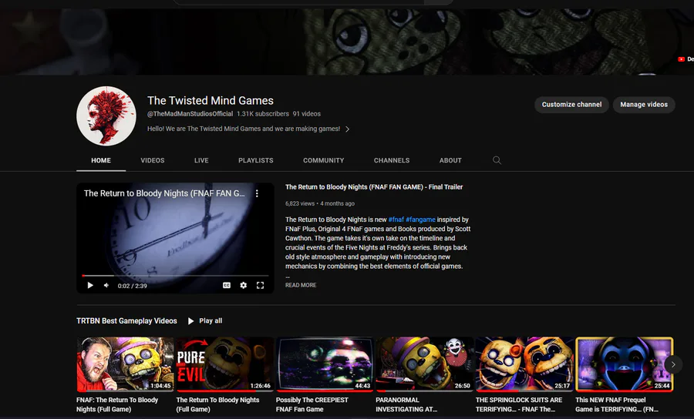This screenshot has width=694, height=419.
Task: Open the 1:04:45 FNAF full game thumbnail
Action: click(x=125, y=364)
